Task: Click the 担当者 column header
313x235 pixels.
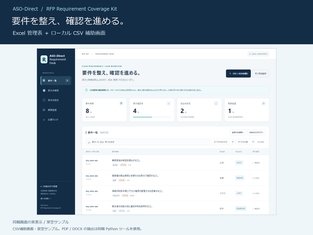Action: [x=222, y=152]
